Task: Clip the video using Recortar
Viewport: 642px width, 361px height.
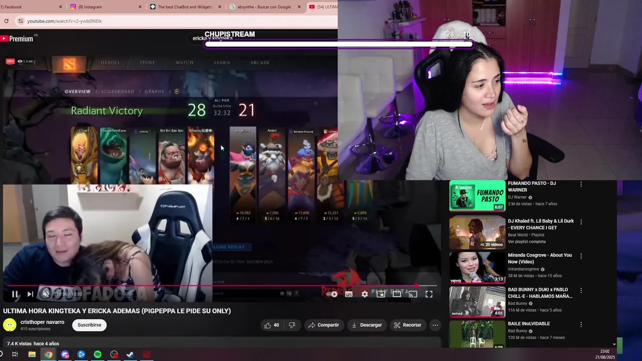Action: coord(407,325)
